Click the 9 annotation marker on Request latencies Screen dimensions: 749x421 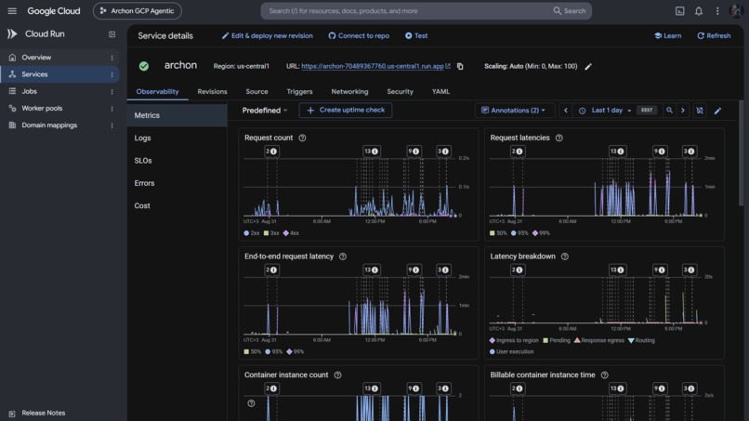(659, 151)
